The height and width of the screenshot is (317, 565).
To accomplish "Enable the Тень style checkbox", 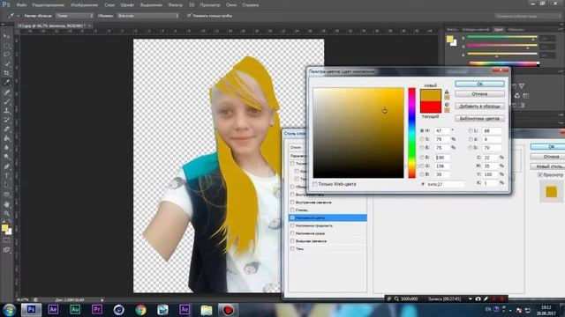I will coord(292,248).
